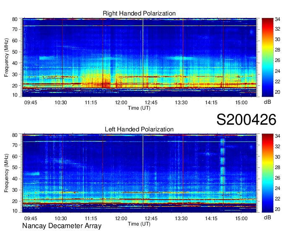Click the "12:00" tick under Right Handed plot
The height and width of the screenshot is (231, 285).
pos(121,103)
